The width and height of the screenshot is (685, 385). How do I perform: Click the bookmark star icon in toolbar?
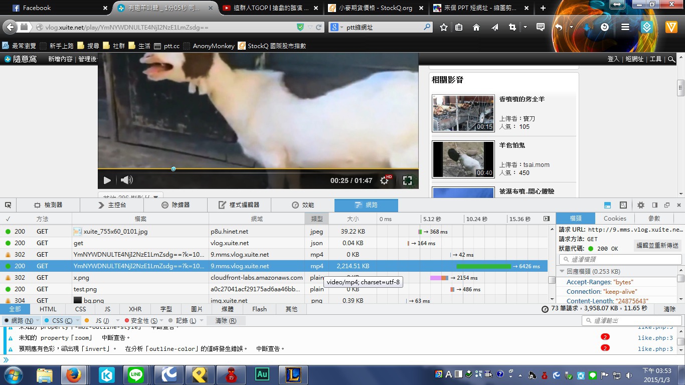[x=443, y=28]
